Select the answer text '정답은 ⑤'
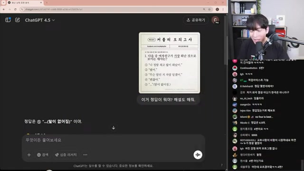The height and width of the screenshot is (171, 304). tap(33, 122)
